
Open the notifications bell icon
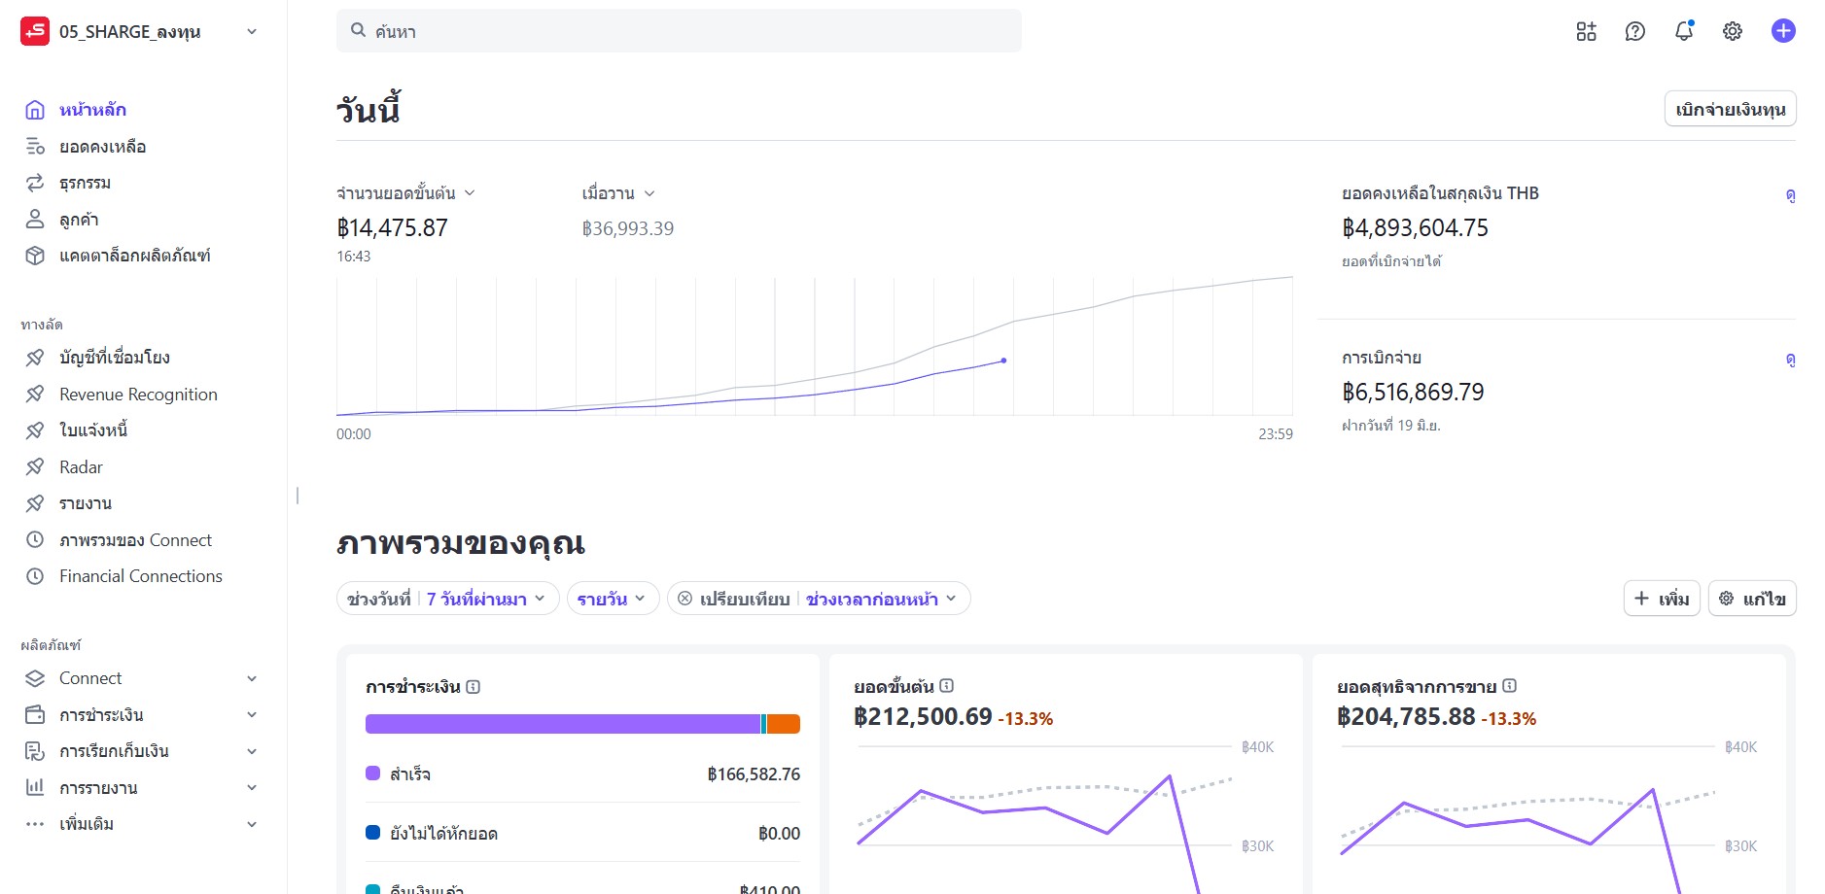click(1683, 31)
